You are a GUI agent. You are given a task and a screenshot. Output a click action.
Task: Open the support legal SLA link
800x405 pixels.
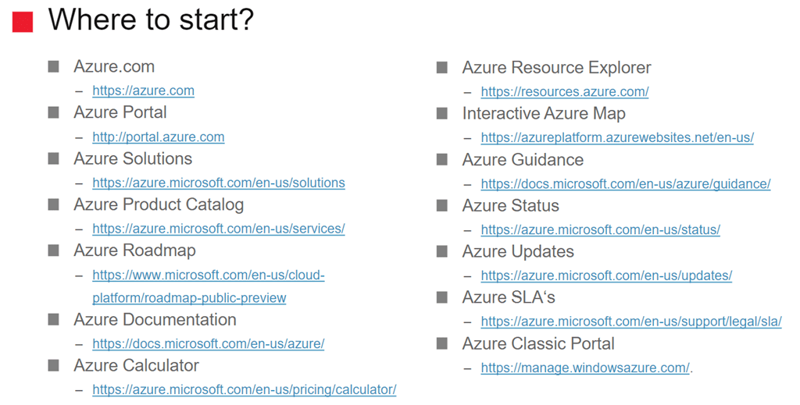tap(630, 322)
